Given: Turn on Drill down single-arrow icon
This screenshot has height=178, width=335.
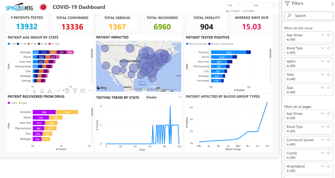Looking at the screenshot, I should (x=34, y=91).
